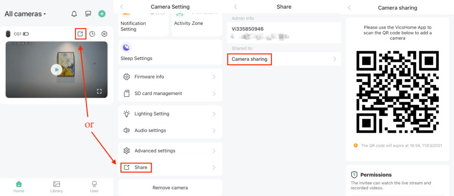The width and height of the screenshot is (454, 196).
Task: Open Firmware info row
Action: 170,77
